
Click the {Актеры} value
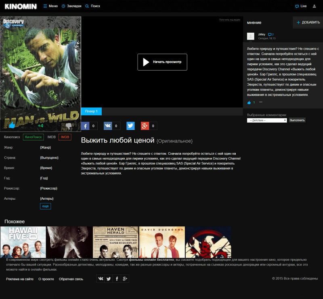47,199
